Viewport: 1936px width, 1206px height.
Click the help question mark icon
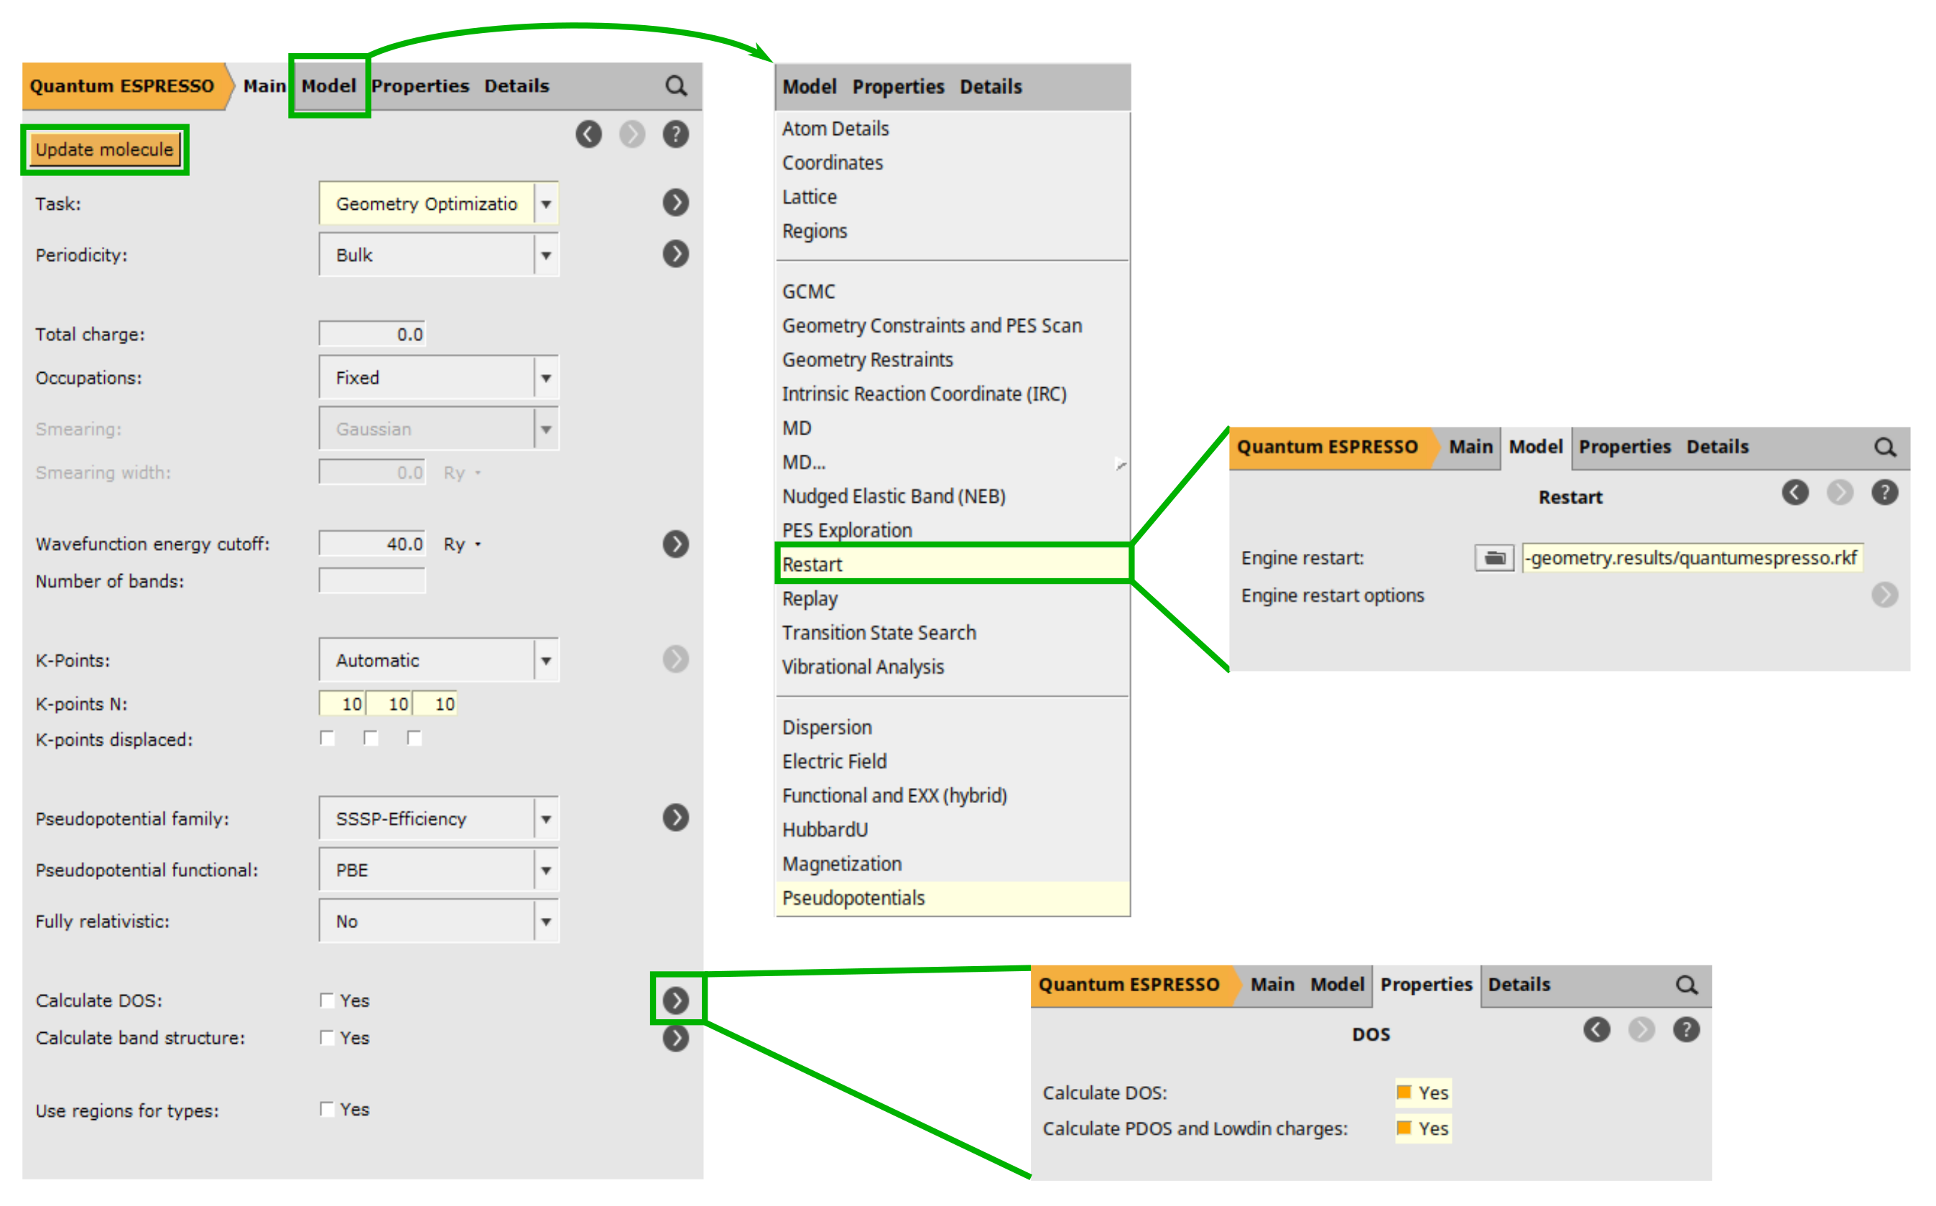676,134
